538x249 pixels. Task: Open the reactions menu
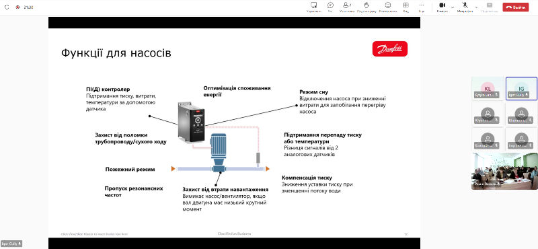pyautogui.click(x=388, y=7)
